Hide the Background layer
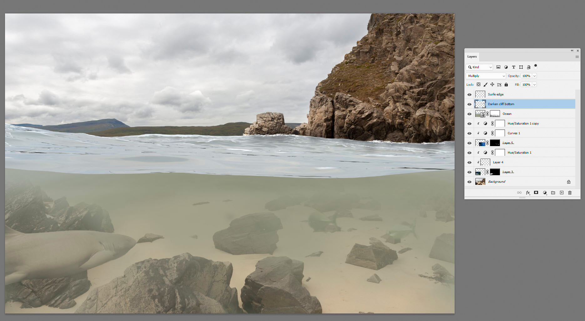This screenshot has height=321, width=585. [469, 181]
